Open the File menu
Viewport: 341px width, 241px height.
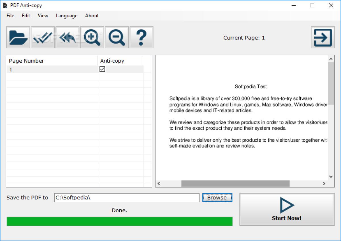click(10, 16)
